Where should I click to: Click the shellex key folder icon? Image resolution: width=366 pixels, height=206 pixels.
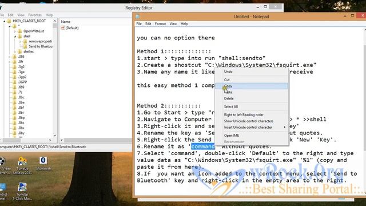coord(20,51)
